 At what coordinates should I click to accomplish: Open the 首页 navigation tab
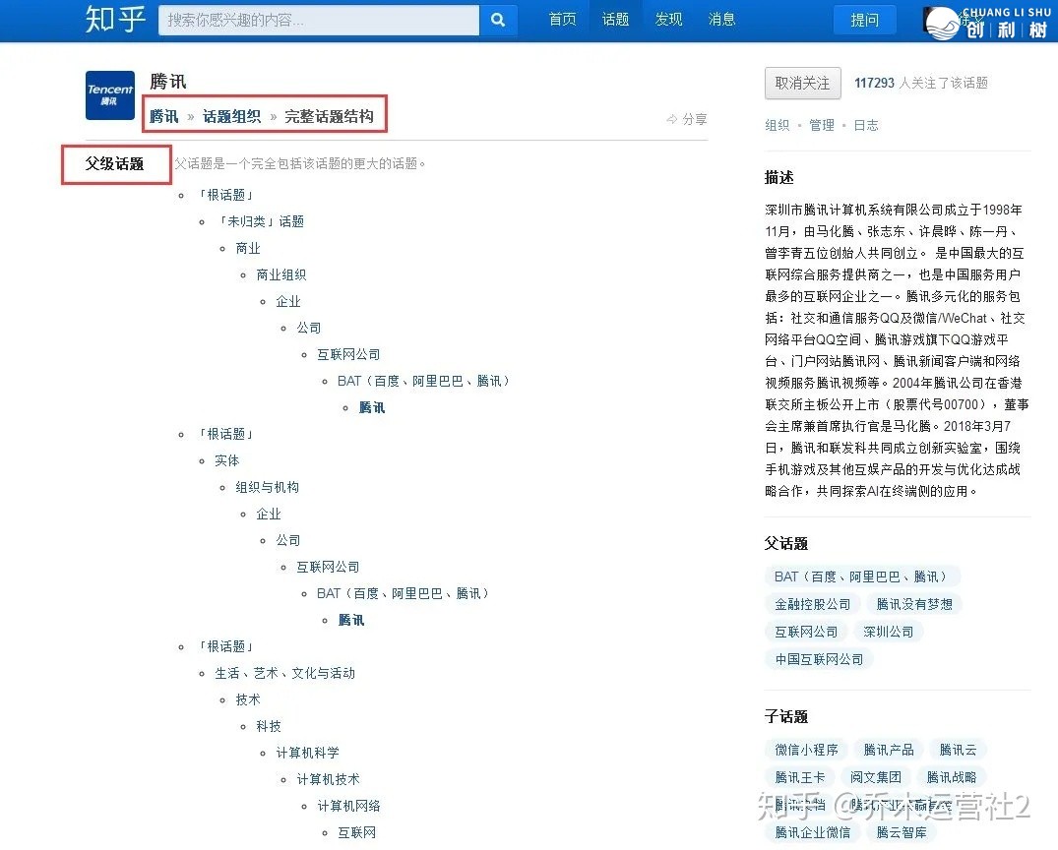pyautogui.click(x=562, y=20)
